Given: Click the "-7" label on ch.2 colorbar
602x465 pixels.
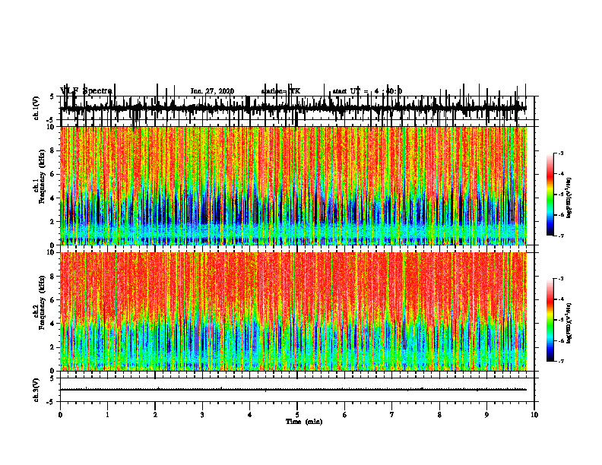Looking at the screenshot, I should [560, 361].
